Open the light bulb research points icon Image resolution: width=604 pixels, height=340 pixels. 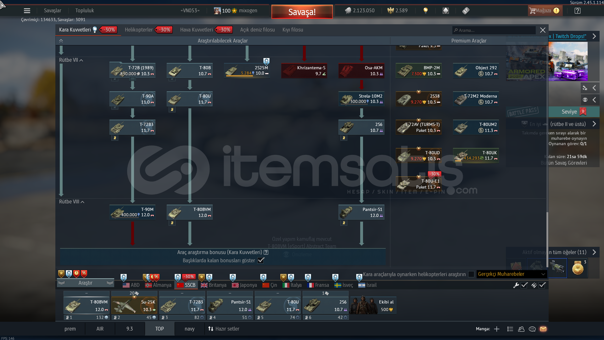tap(426, 11)
